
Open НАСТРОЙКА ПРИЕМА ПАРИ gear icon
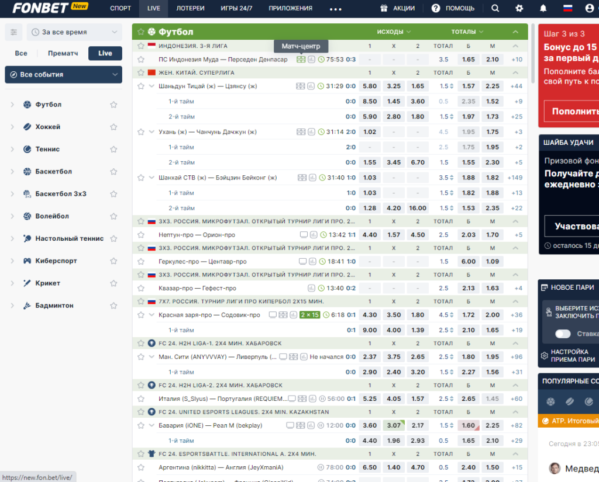coord(545,356)
